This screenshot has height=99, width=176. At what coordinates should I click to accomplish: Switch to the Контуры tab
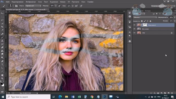(x=148, y=11)
